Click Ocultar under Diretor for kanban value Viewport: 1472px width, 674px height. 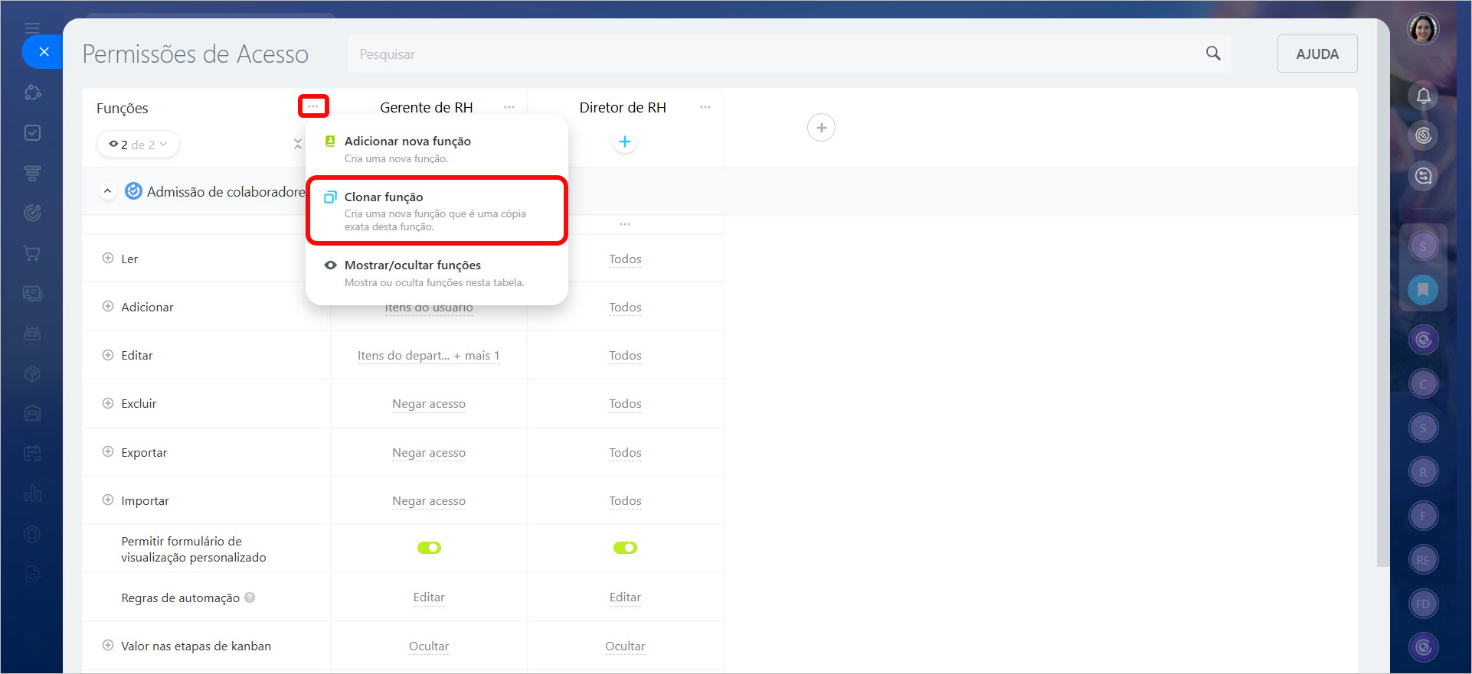click(x=625, y=646)
